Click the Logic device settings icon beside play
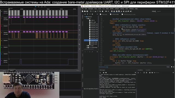 tap(39, 7)
